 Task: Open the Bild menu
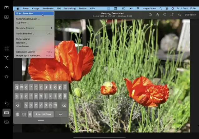point(59,8)
